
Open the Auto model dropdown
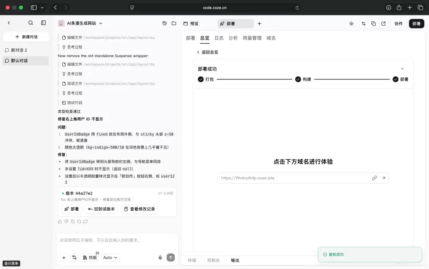pos(110,257)
